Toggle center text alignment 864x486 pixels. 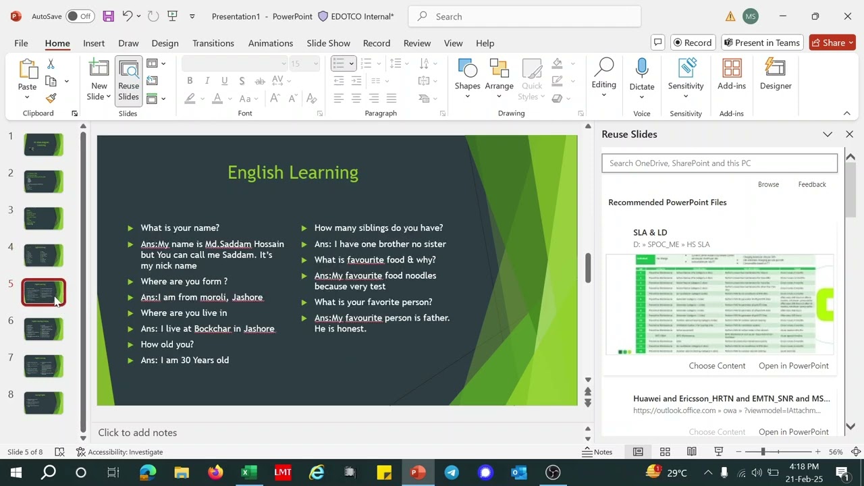(x=356, y=99)
